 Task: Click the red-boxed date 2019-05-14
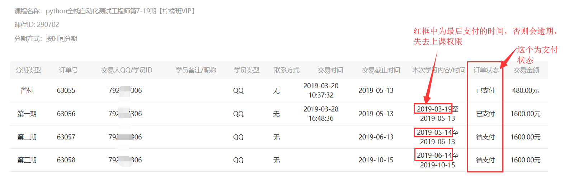tap(434, 132)
